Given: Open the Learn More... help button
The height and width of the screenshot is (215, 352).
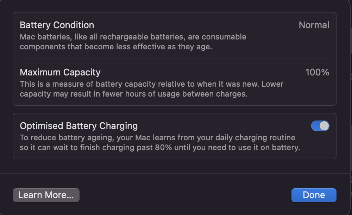Looking at the screenshot, I should click(x=46, y=195).
